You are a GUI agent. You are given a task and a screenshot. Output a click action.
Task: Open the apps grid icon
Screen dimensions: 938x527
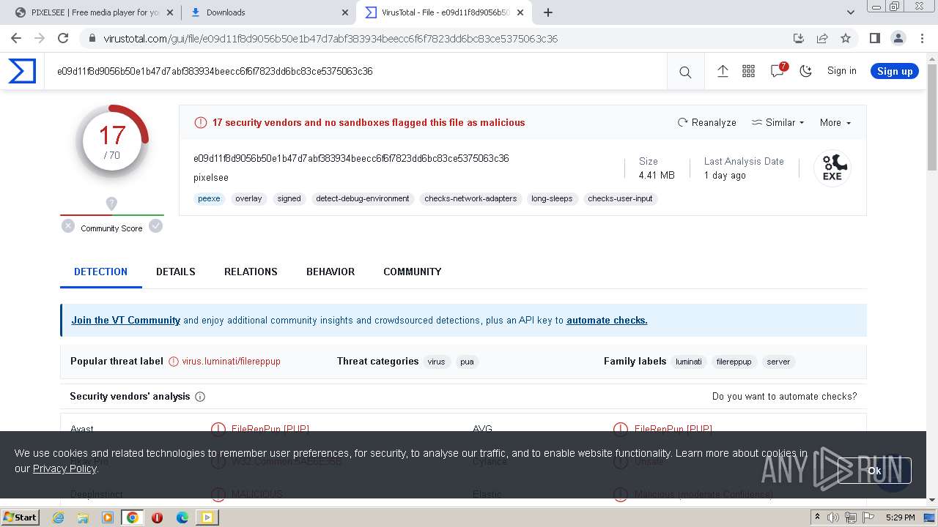click(748, 71)
